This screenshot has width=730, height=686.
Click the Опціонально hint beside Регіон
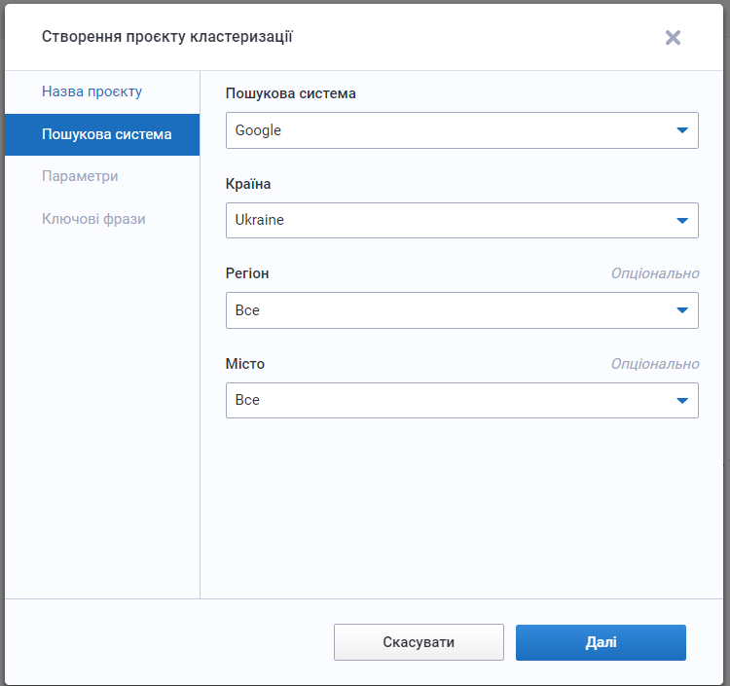point(654,273)
